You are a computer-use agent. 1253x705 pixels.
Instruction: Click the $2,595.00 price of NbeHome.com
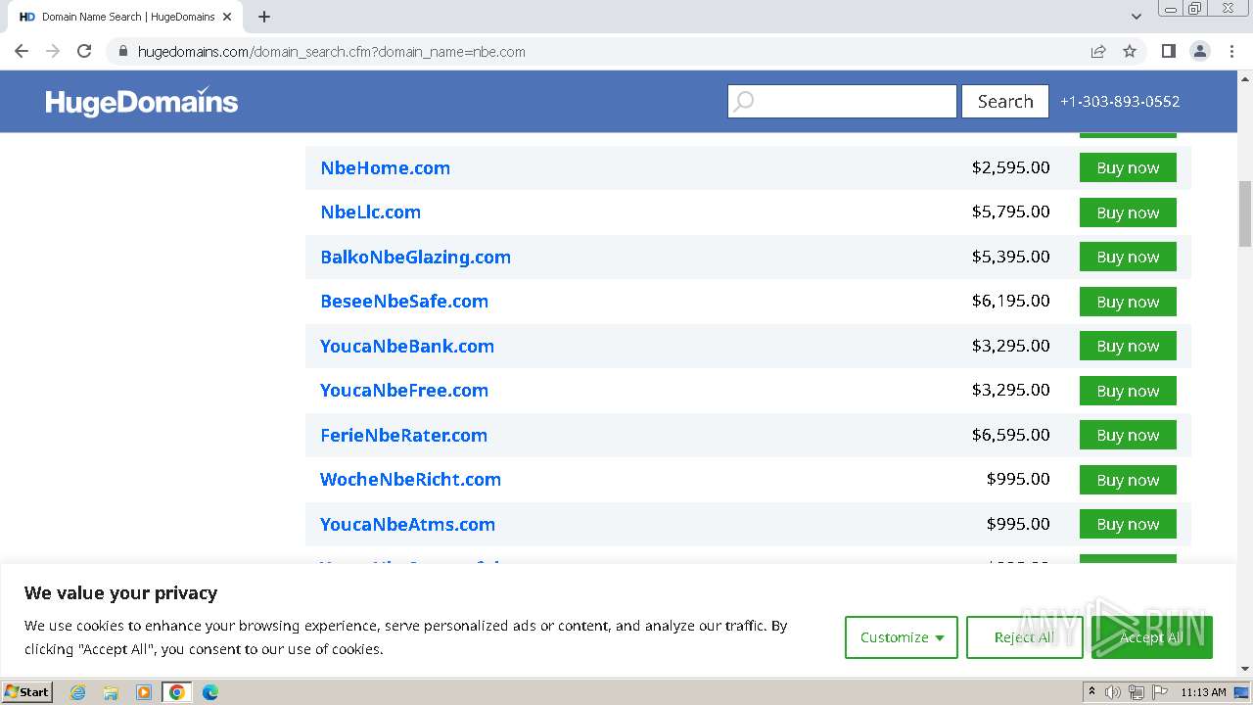pyautogui.click(x=1010, y=167)
